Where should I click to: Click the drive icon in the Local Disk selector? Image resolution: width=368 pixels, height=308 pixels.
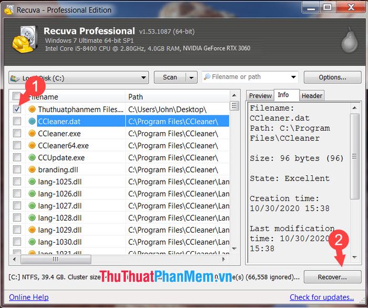[15, 78]
